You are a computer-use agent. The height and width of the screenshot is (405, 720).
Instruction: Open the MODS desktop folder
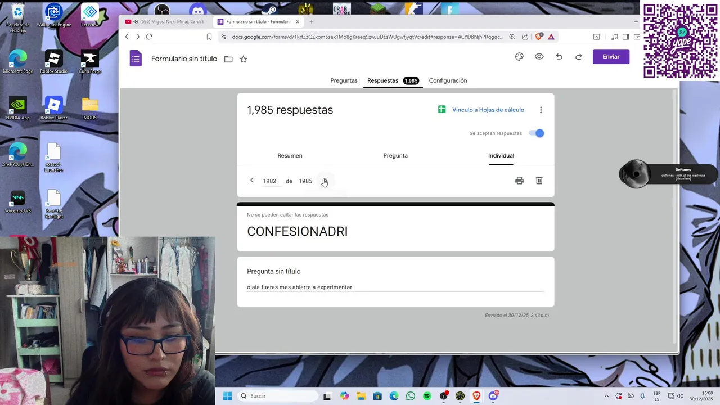89,108
